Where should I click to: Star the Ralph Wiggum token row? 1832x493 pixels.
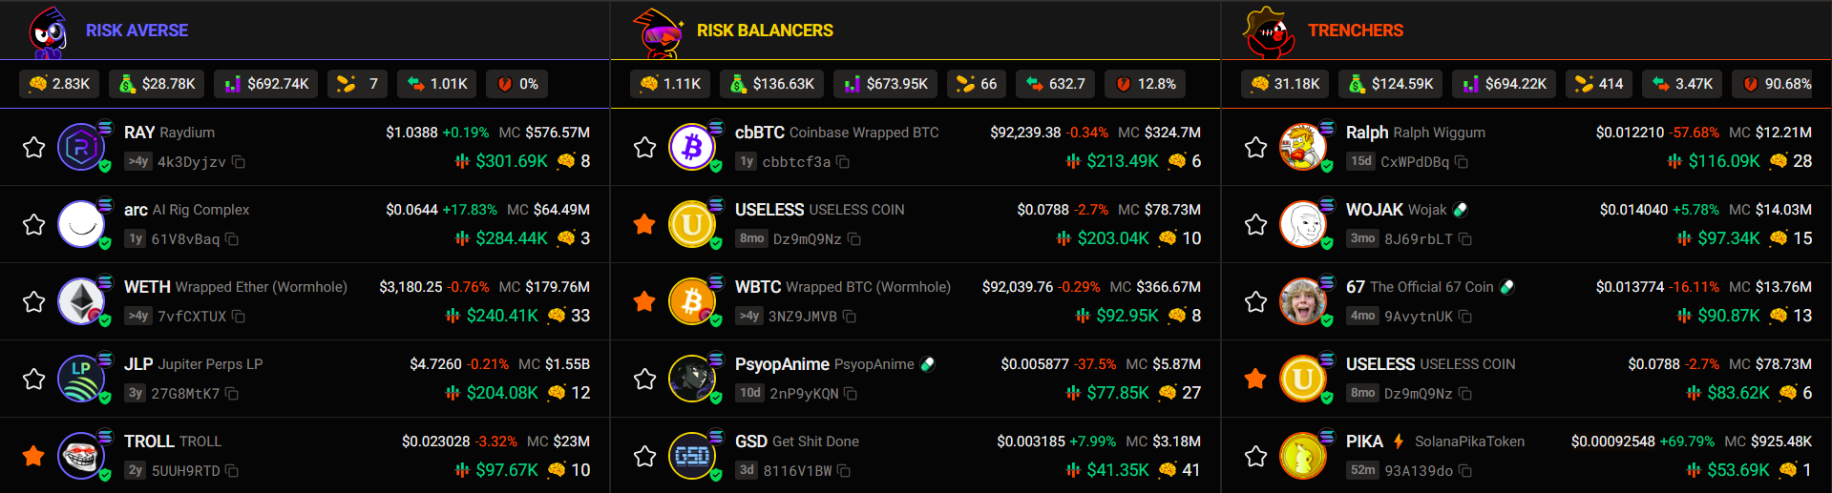[x=1256, y=147]
